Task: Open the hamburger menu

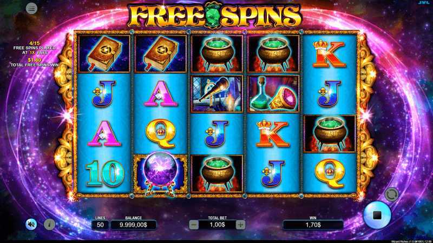Action: coord(31,9)
